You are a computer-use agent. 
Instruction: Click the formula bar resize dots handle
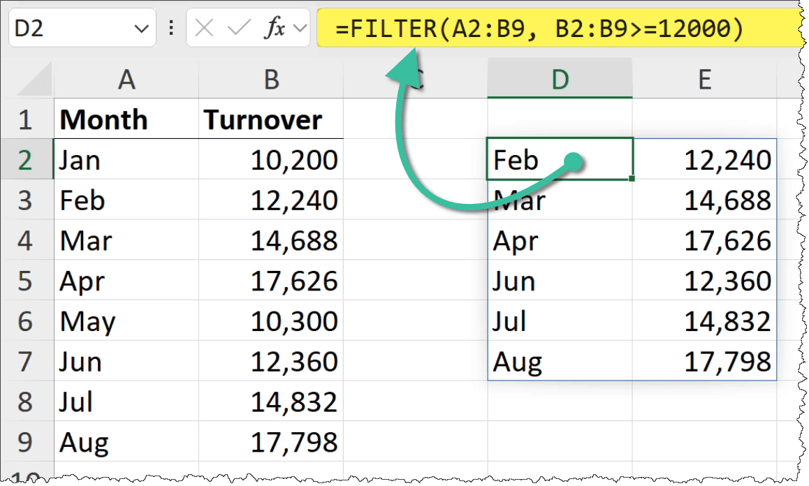[x=171, y=29]
